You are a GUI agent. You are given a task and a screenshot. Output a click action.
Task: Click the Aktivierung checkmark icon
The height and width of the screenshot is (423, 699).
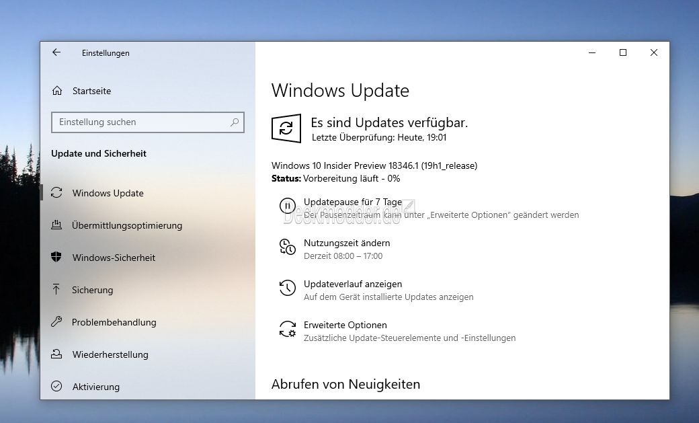tap(56, 386)
